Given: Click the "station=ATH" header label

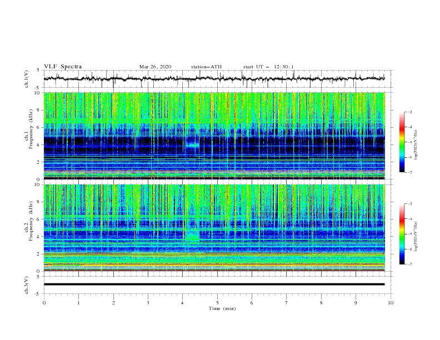Looking at the screenshot, I should click(206, 67).
